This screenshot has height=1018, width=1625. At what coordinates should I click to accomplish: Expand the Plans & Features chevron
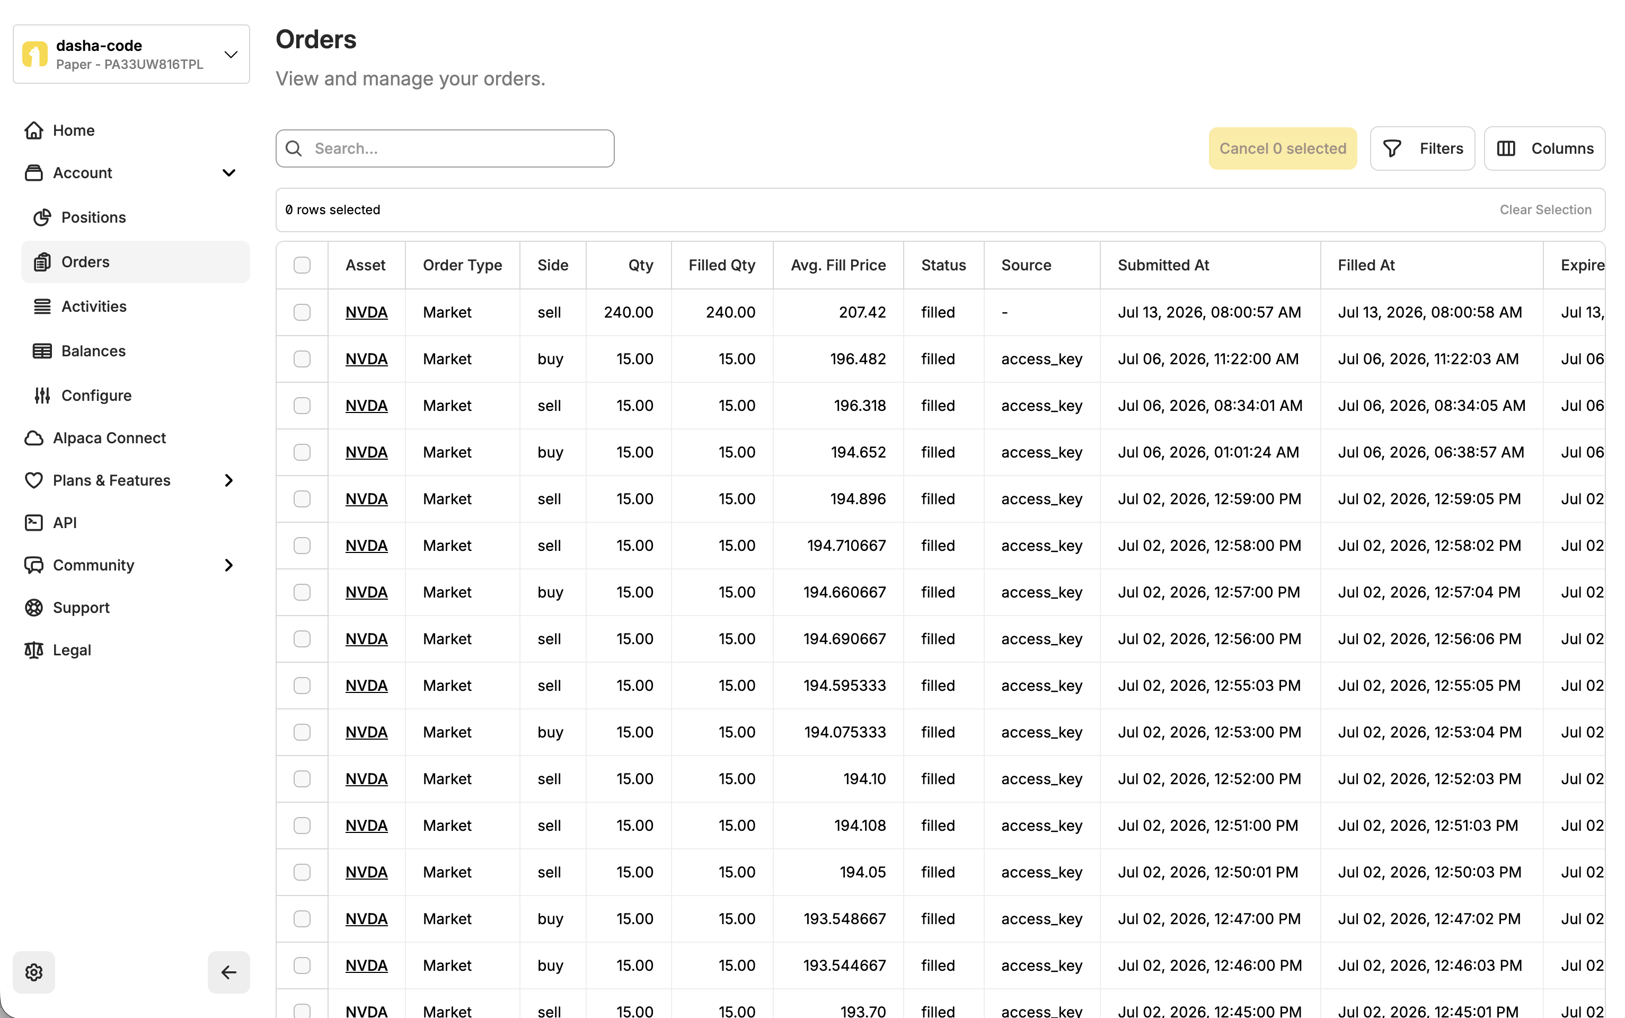pos(229,480)
